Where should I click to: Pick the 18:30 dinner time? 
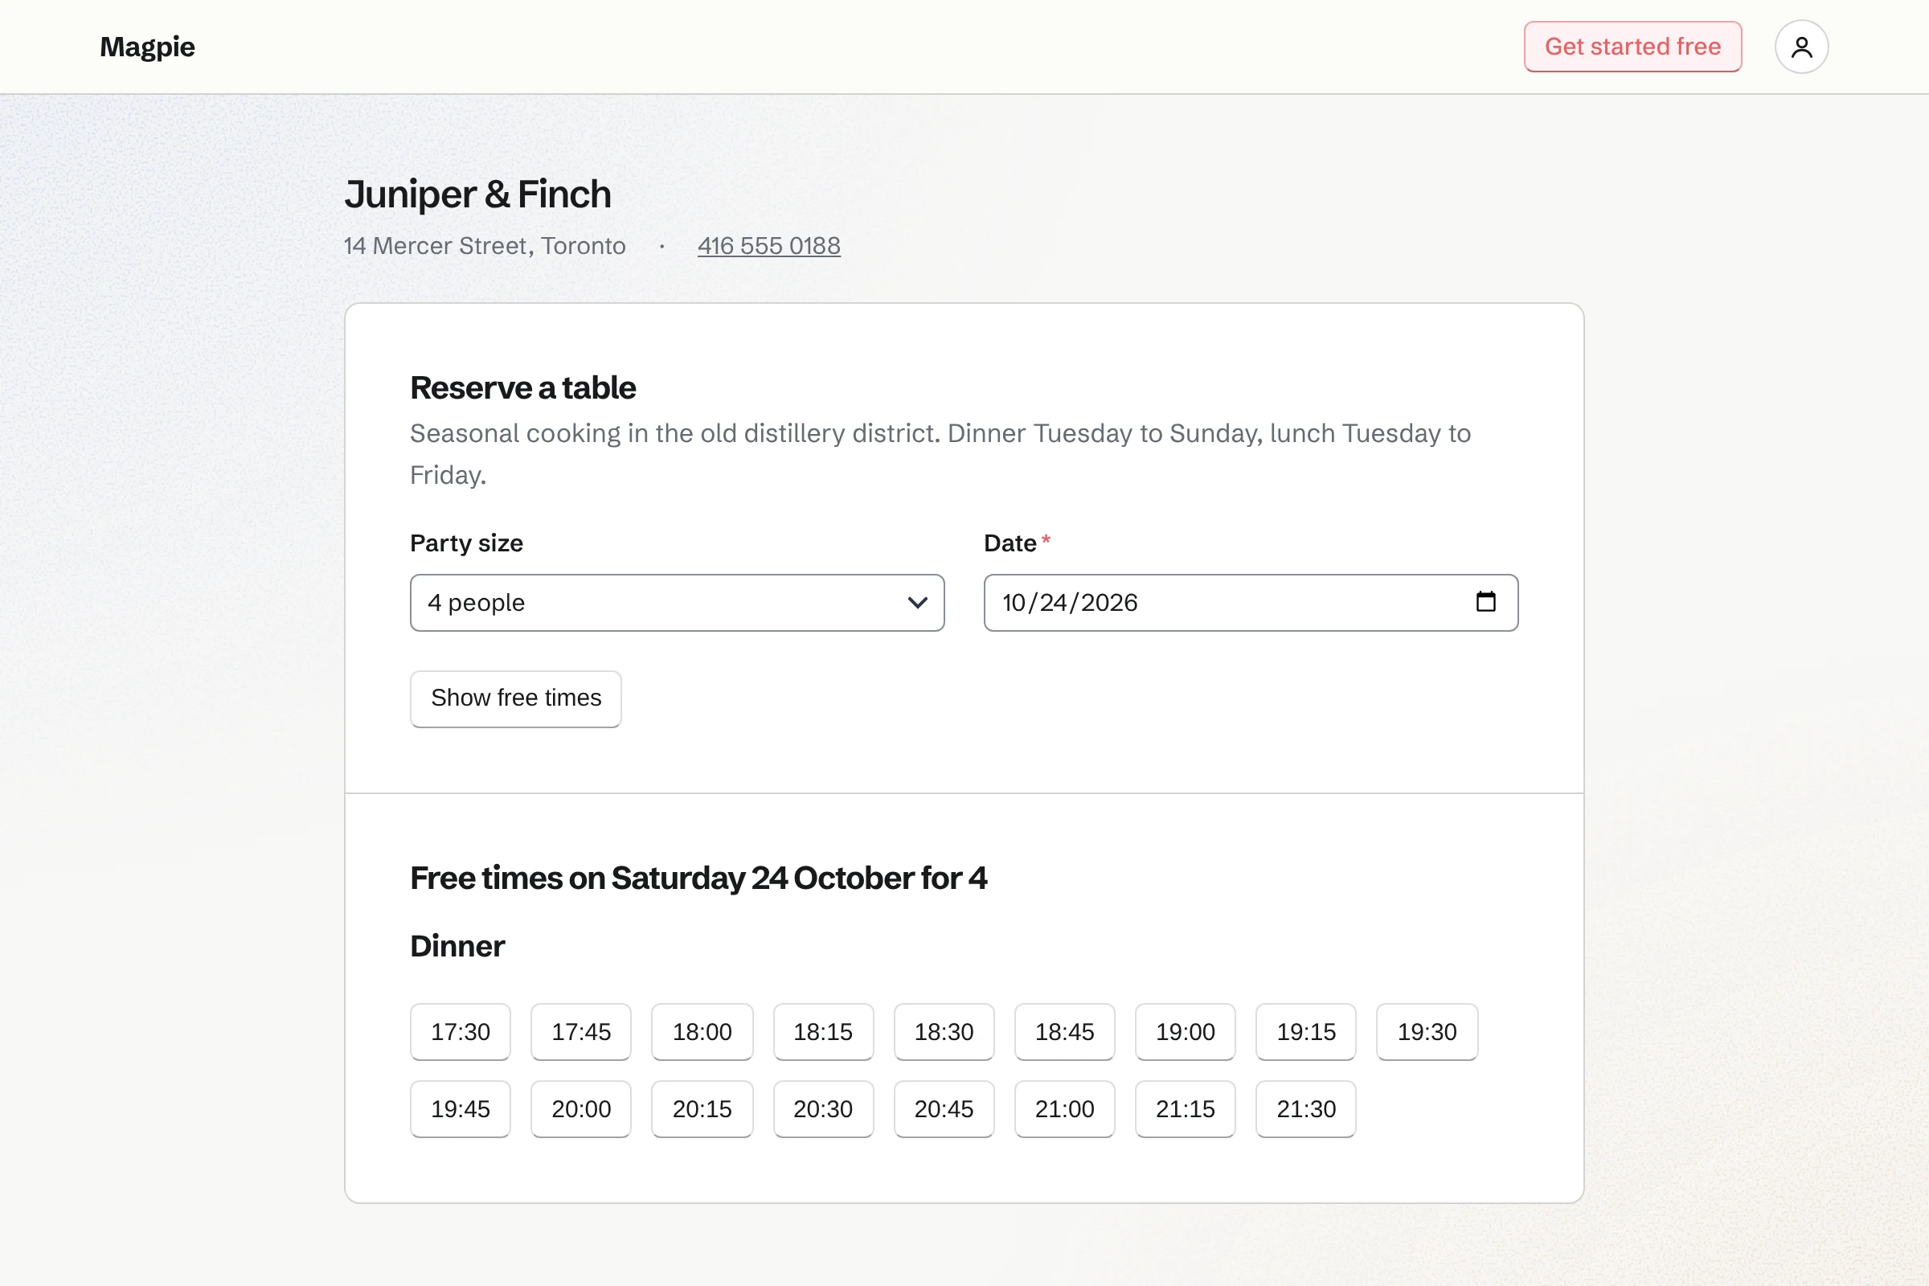(944, 1032)
